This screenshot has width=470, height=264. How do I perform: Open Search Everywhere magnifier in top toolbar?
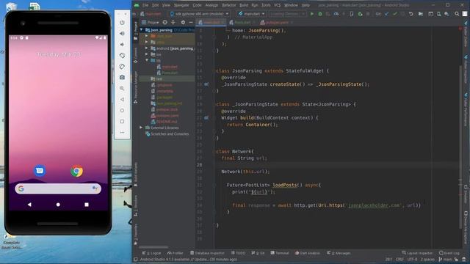tap(457, 14)
